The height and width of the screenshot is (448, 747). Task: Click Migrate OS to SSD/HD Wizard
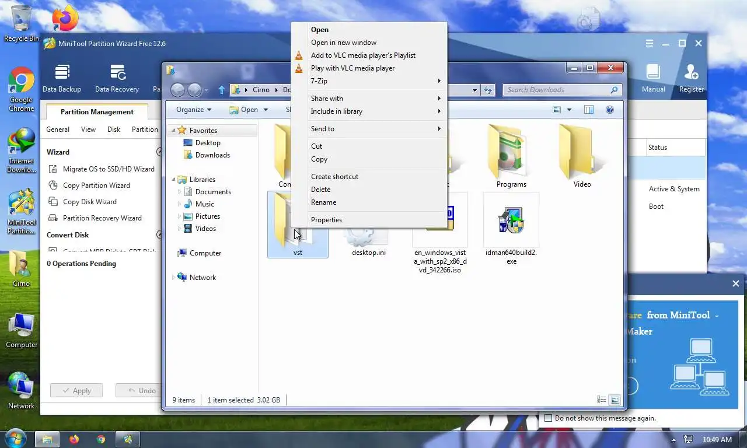coord(102,169)
